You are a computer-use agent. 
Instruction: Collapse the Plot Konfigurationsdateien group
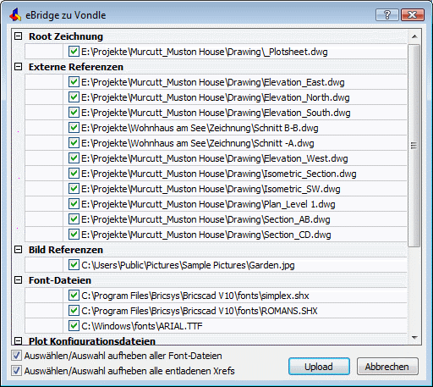click(x=19, y=341)
